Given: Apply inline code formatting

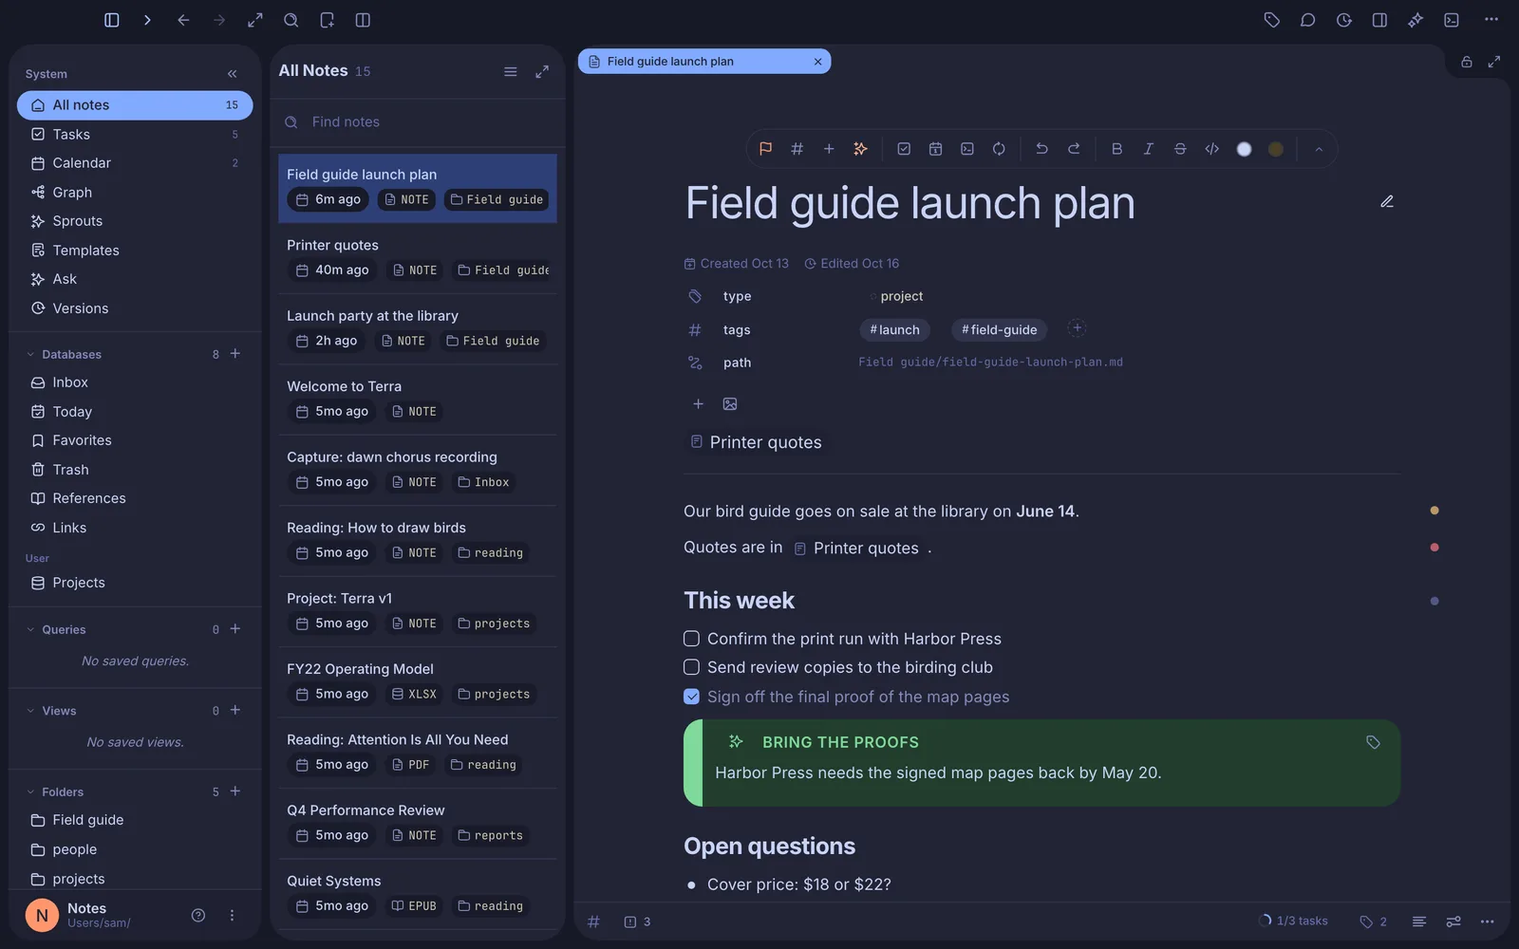Looking at the screenshot, I should (1212, 149).
